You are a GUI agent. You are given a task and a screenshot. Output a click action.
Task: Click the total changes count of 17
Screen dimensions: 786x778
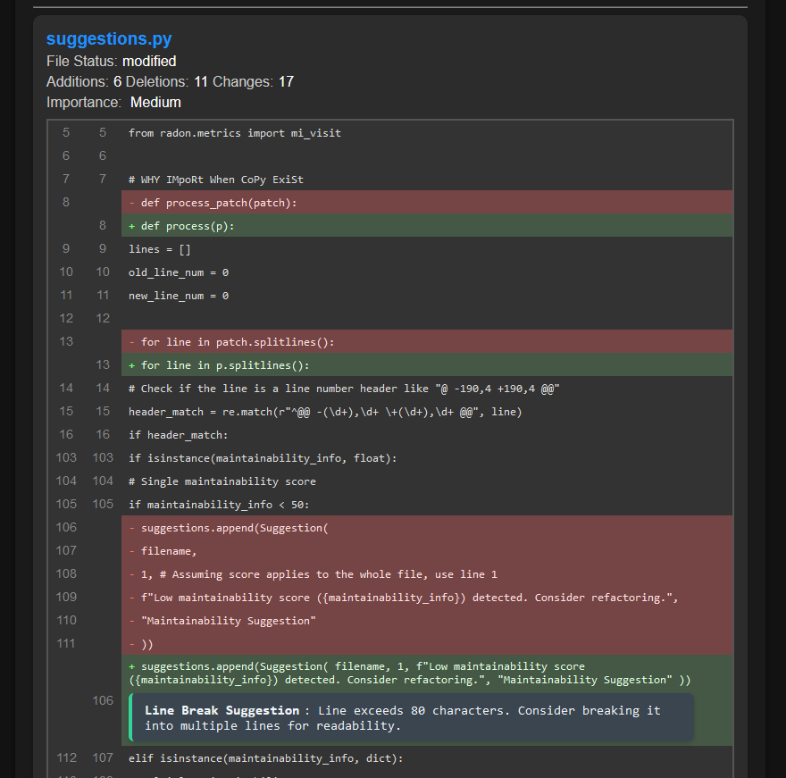[286, 82]
